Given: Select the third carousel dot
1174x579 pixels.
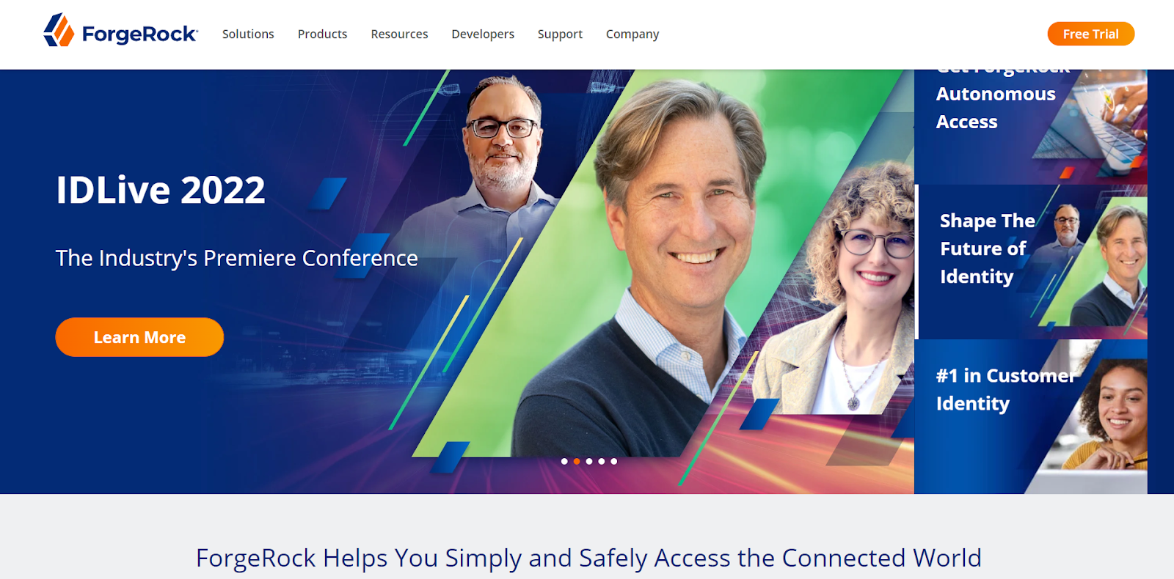Looking at the screenshot, I should click(x=589, y=461).
